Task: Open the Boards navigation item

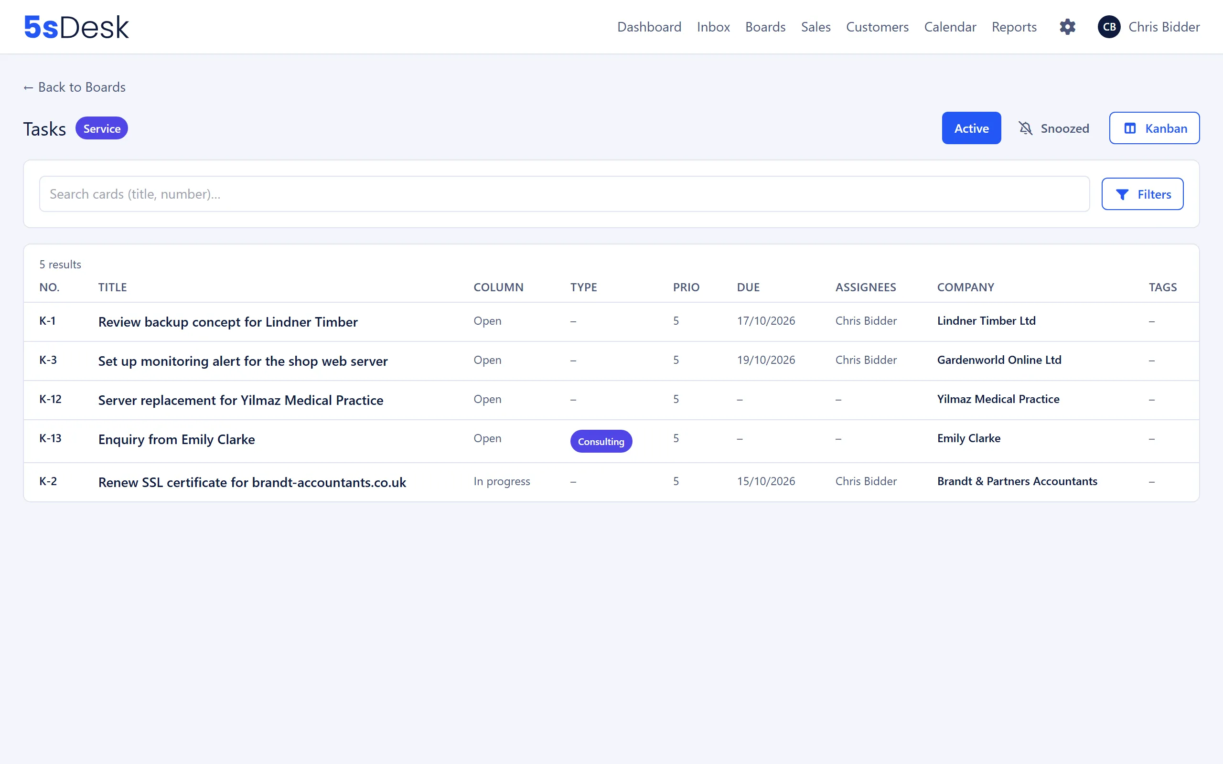Action: pos(765,27)
